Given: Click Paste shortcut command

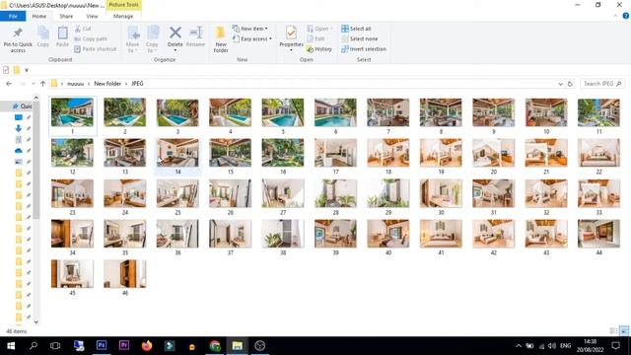Looking at the screenshot, I should coord(96,49).
